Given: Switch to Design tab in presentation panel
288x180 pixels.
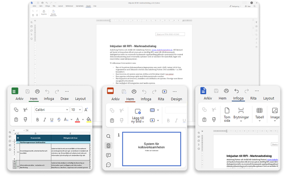Looking at the screenshot, I should [x=176, y=99].
